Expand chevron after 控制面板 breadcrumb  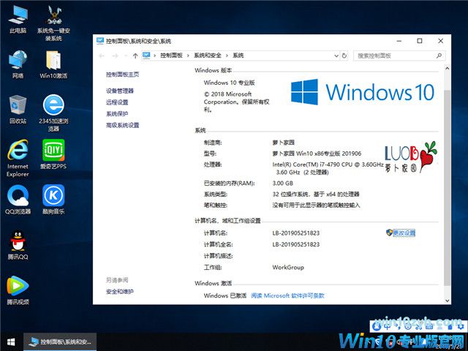tap(188, 56)
